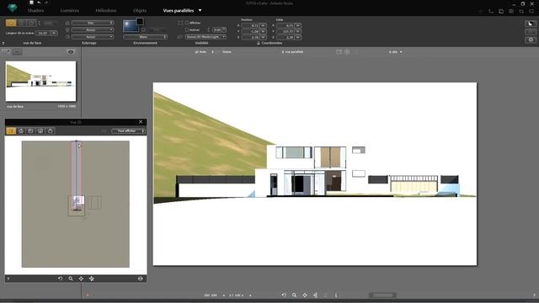Open the Tout afficher dropdown

click(128, 131)
